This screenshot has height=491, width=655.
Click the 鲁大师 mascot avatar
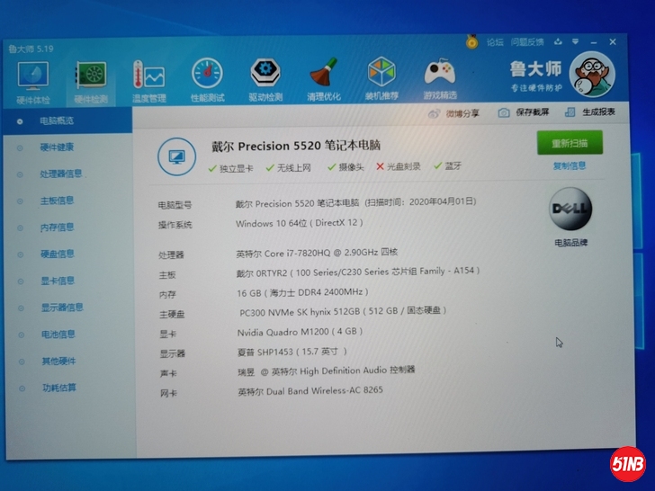[x=592, y=75]
